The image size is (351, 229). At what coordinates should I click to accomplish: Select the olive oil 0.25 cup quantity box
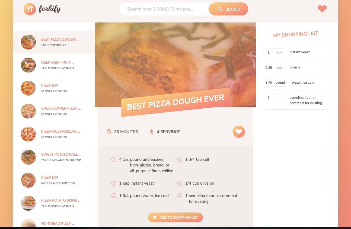point(274,67)
